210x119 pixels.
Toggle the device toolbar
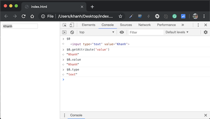72,25
